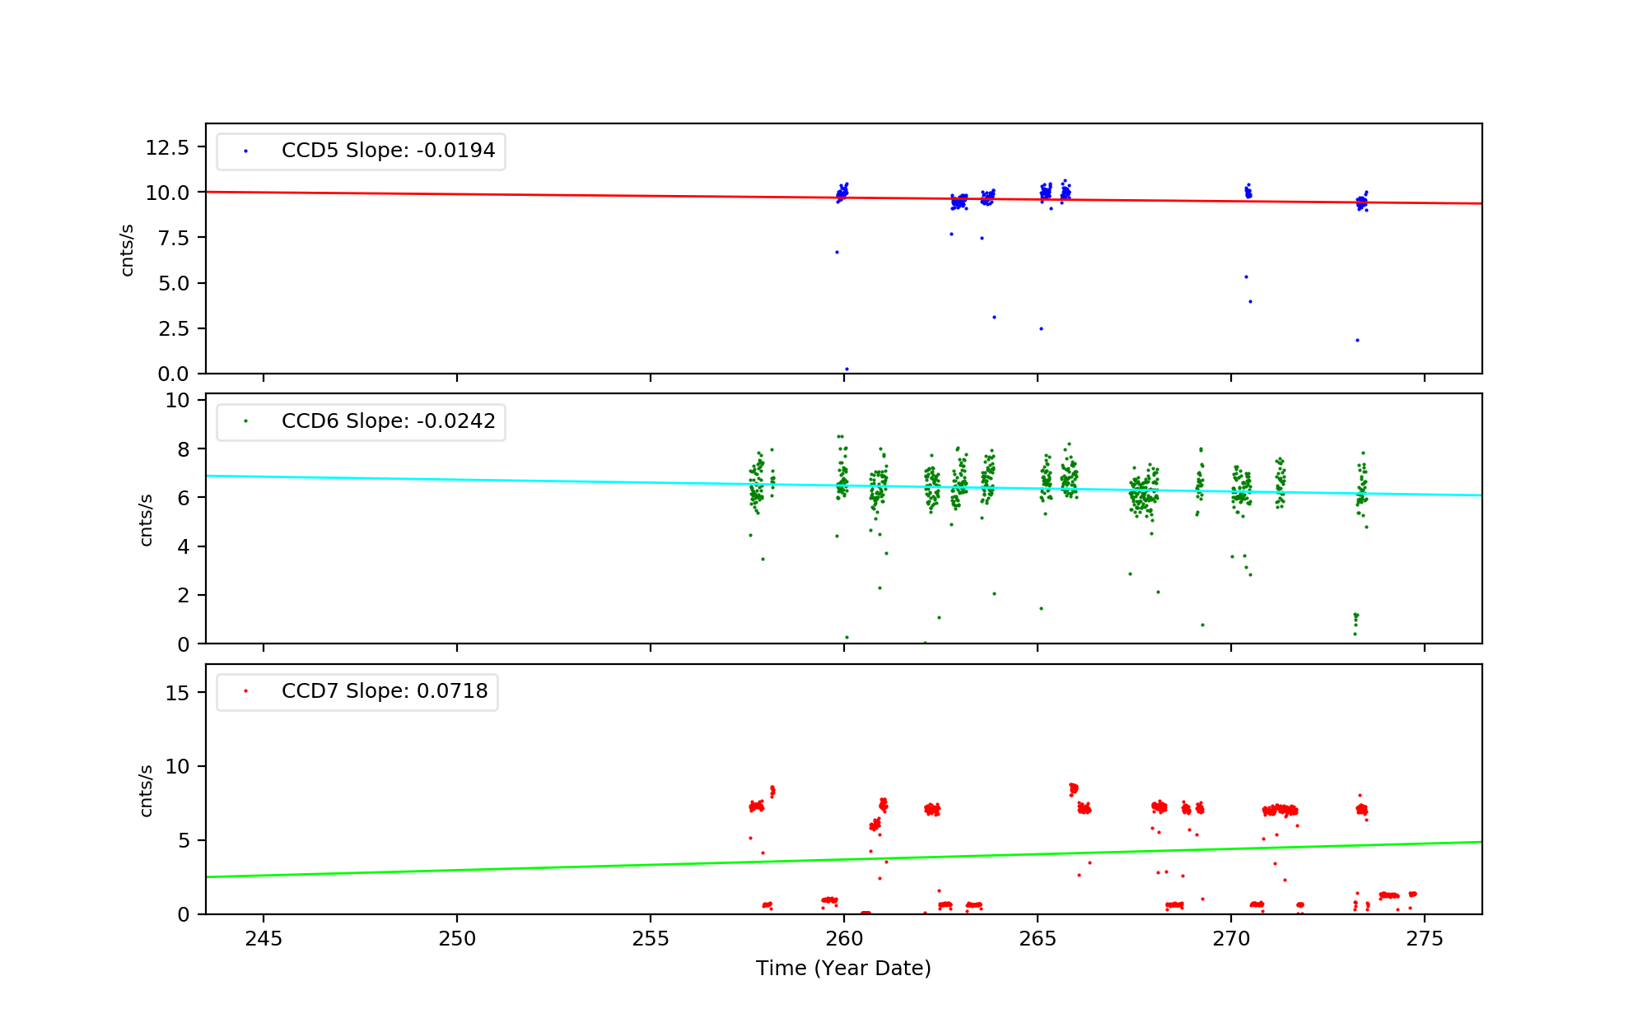The image size is (1647, 1027).
Task: Click the Time (Year Date) axis label
Action: 843,969
